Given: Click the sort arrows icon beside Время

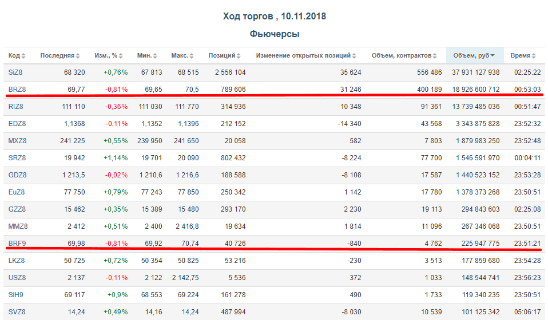Looking at the screenshot, I should coord(533,56).
